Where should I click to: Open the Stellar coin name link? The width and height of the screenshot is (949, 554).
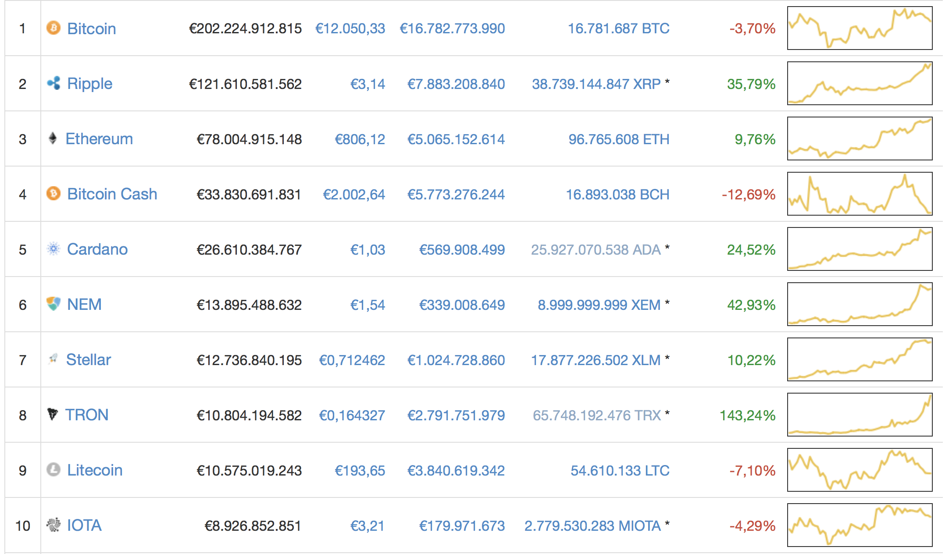[x=88, y=360]
